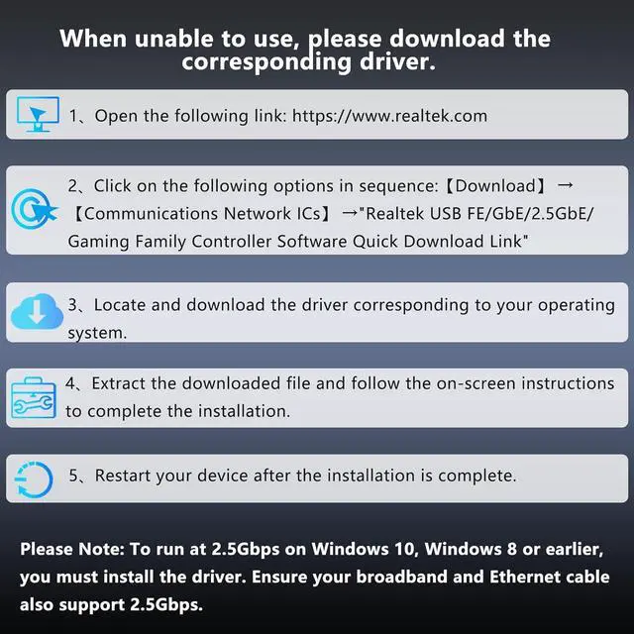Click the circular restart arrows icon
Image resolution: width=634 pixels, height=634 pixels.
pyautogui.click(x=34, y=479)
